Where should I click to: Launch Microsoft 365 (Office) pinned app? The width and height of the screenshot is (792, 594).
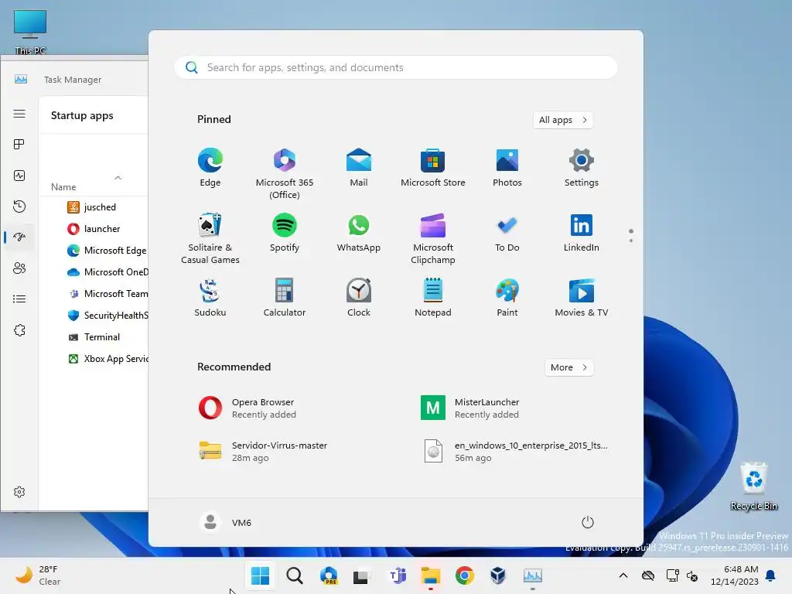click(285, 174)
